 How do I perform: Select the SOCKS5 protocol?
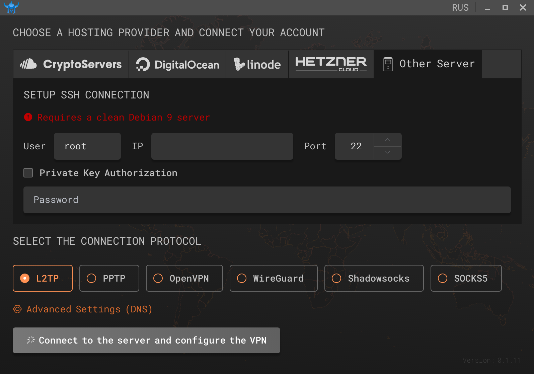pos(466,278)
